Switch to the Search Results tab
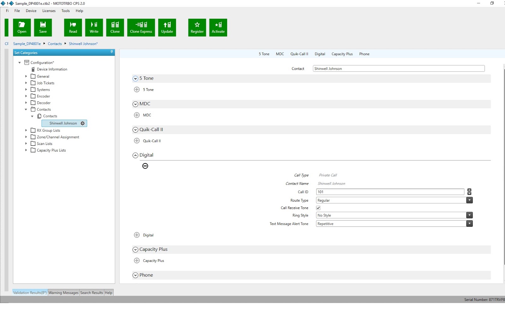This screenshot has width=505, height=315. coord(92,293)
